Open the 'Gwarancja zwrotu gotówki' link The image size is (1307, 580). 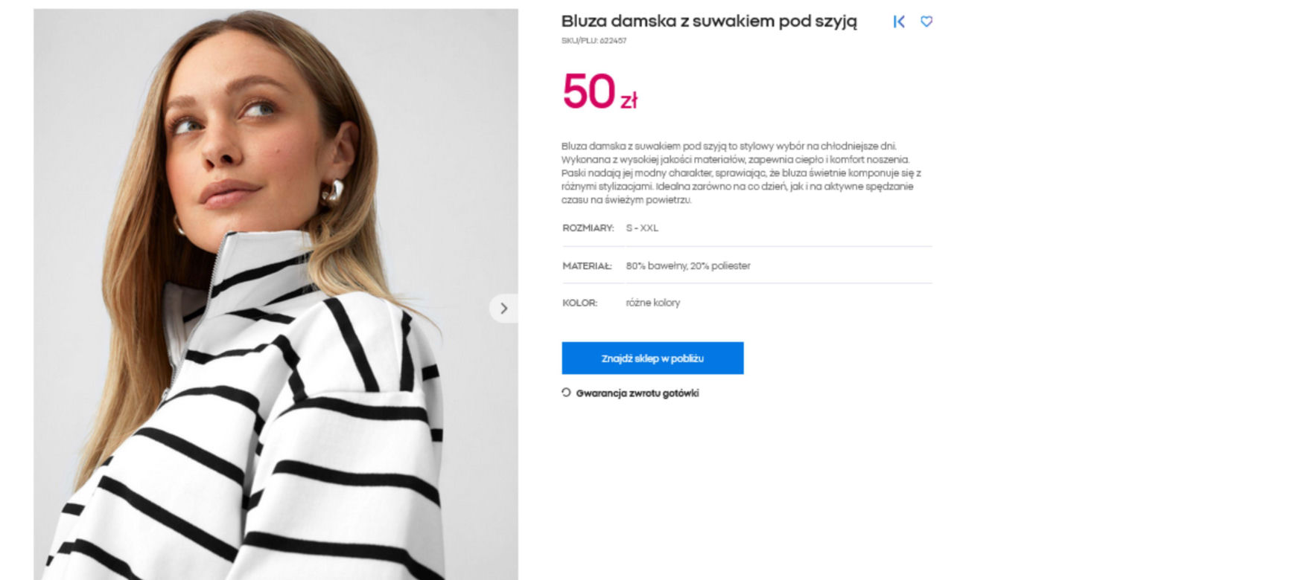point(637,393)
